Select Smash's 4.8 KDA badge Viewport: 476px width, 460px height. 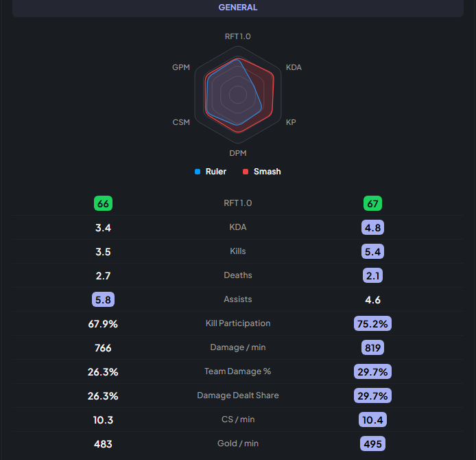tap(373, 227)
